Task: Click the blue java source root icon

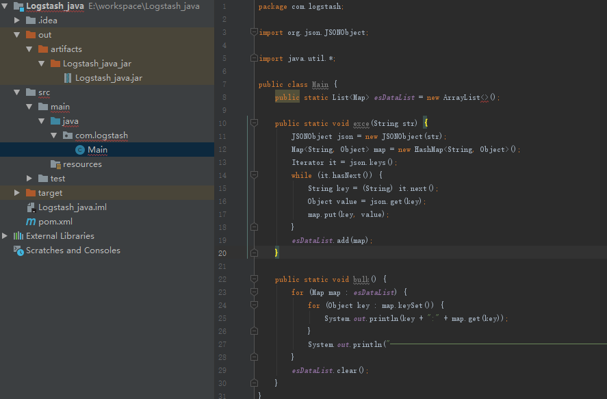Action: click(55, 121)
